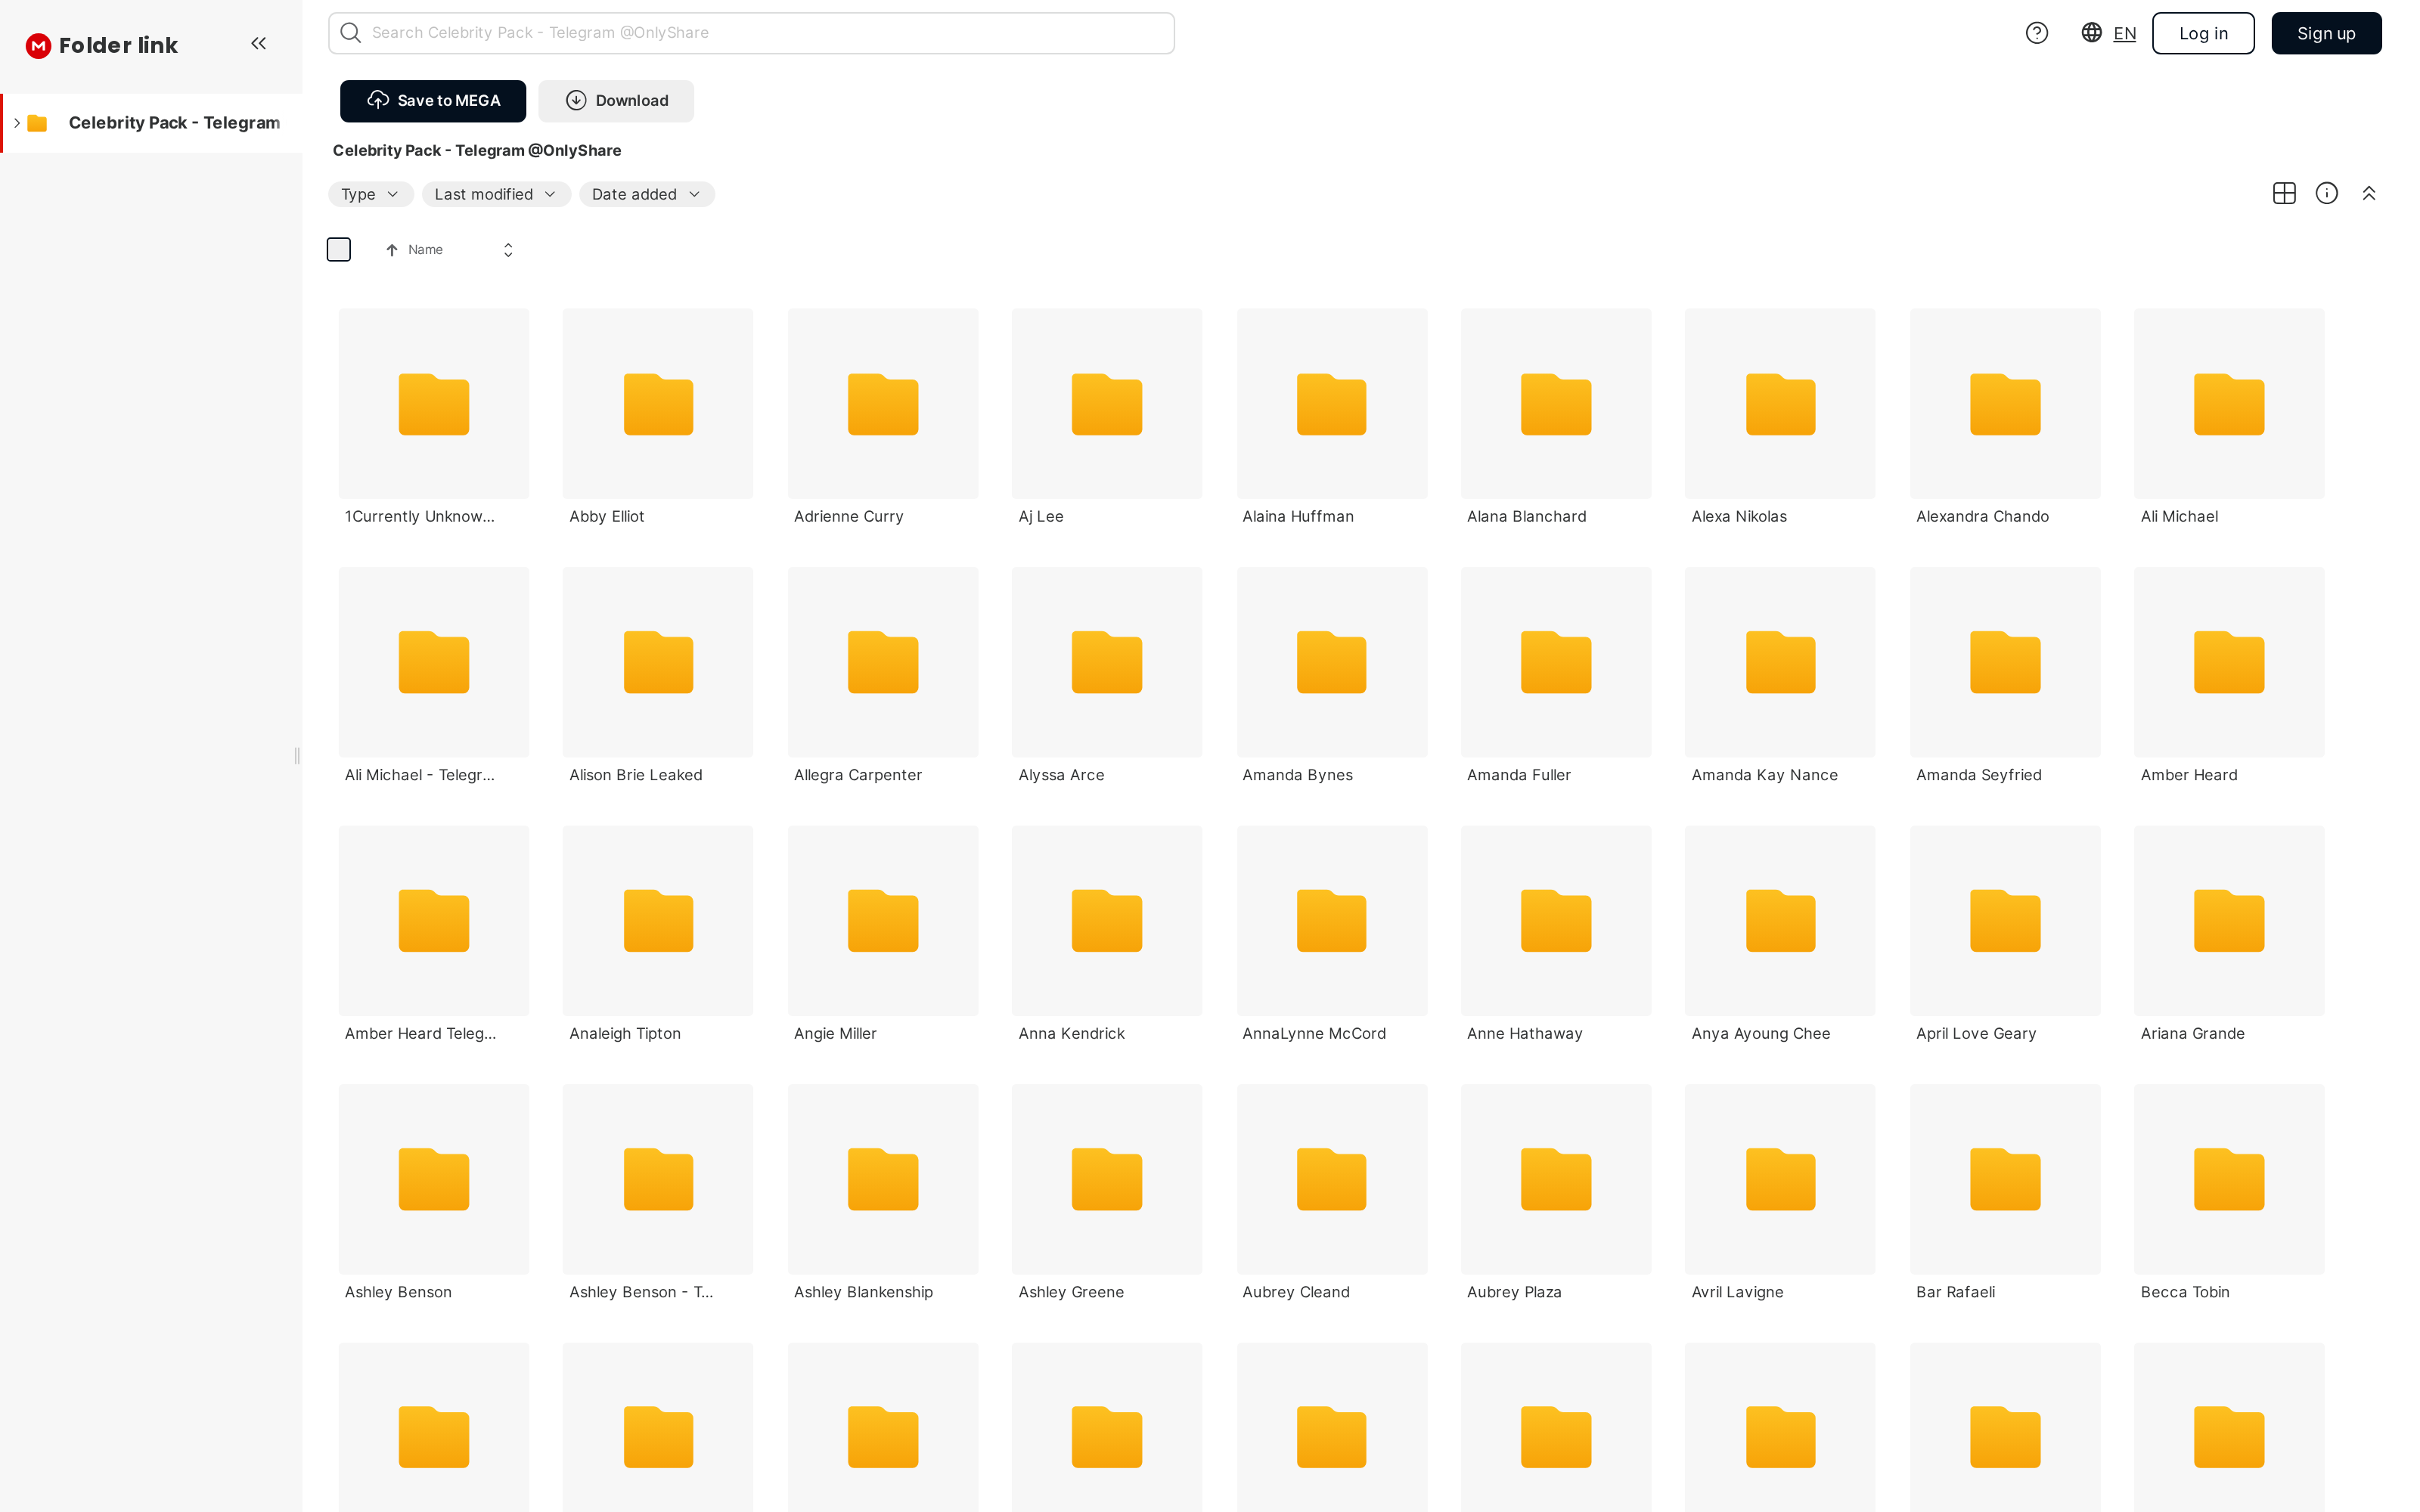Open the Amanda Kay Nance folder icon
Image resolution: width=2420 pixels, height=1512 pixels.
point(1781,662)
